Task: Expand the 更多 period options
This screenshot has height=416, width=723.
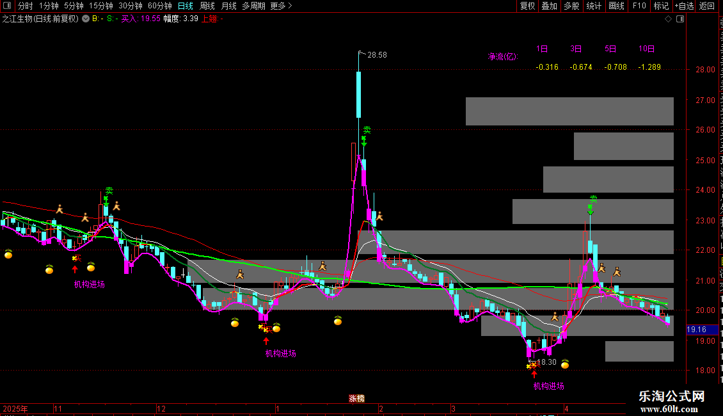Action: coord(282,6)
